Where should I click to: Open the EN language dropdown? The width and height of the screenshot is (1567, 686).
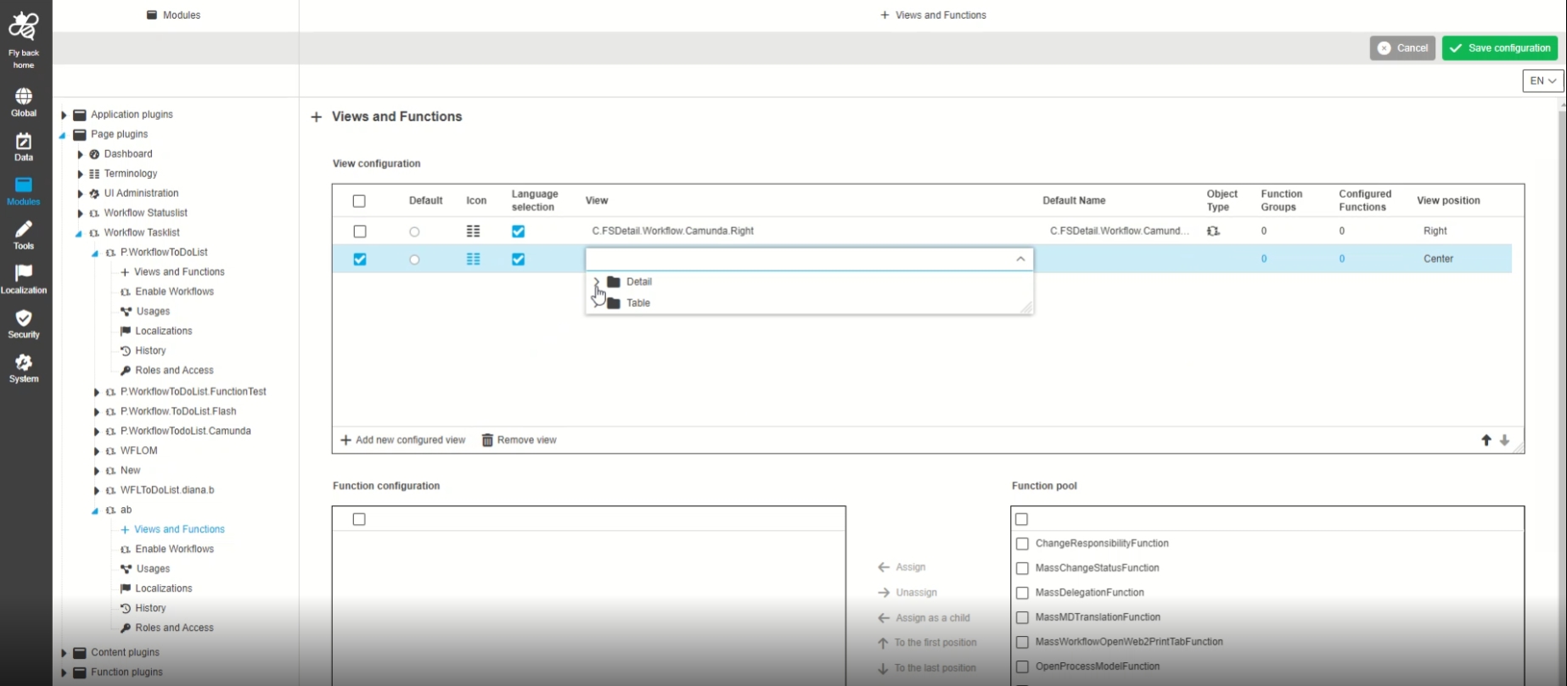pyautogui.click(x=1542, y=81)
